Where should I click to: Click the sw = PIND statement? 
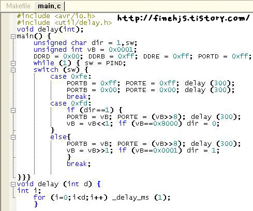coord(105,63)
